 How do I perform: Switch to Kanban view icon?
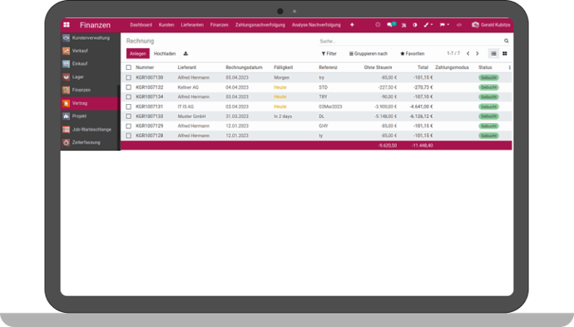[505, 54]
